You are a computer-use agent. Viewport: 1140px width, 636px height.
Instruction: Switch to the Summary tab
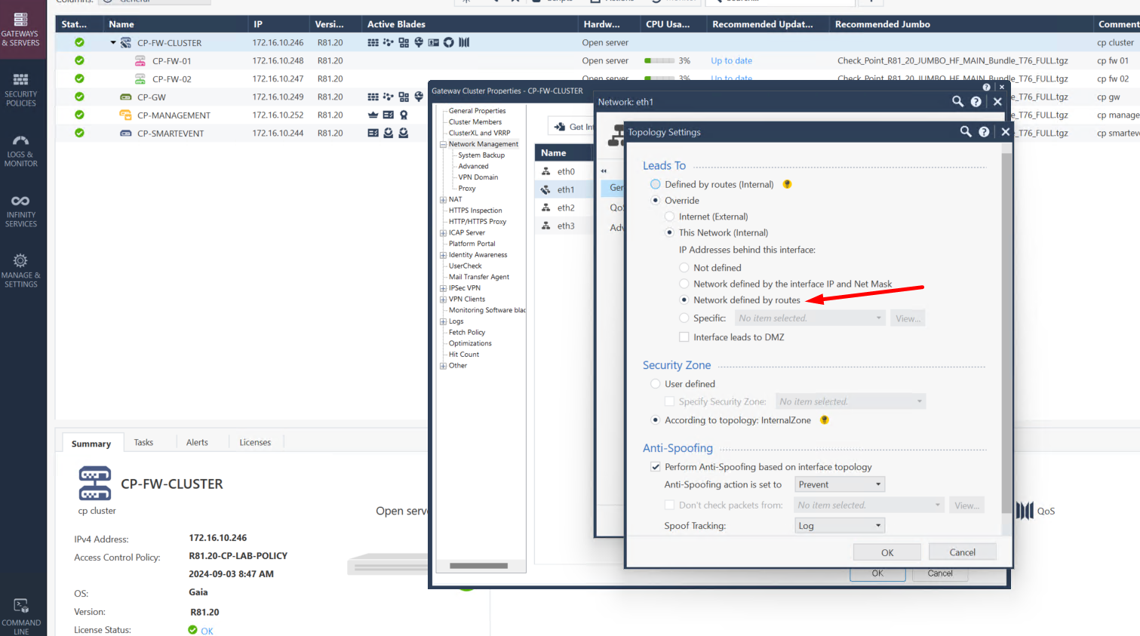point(91,444)
